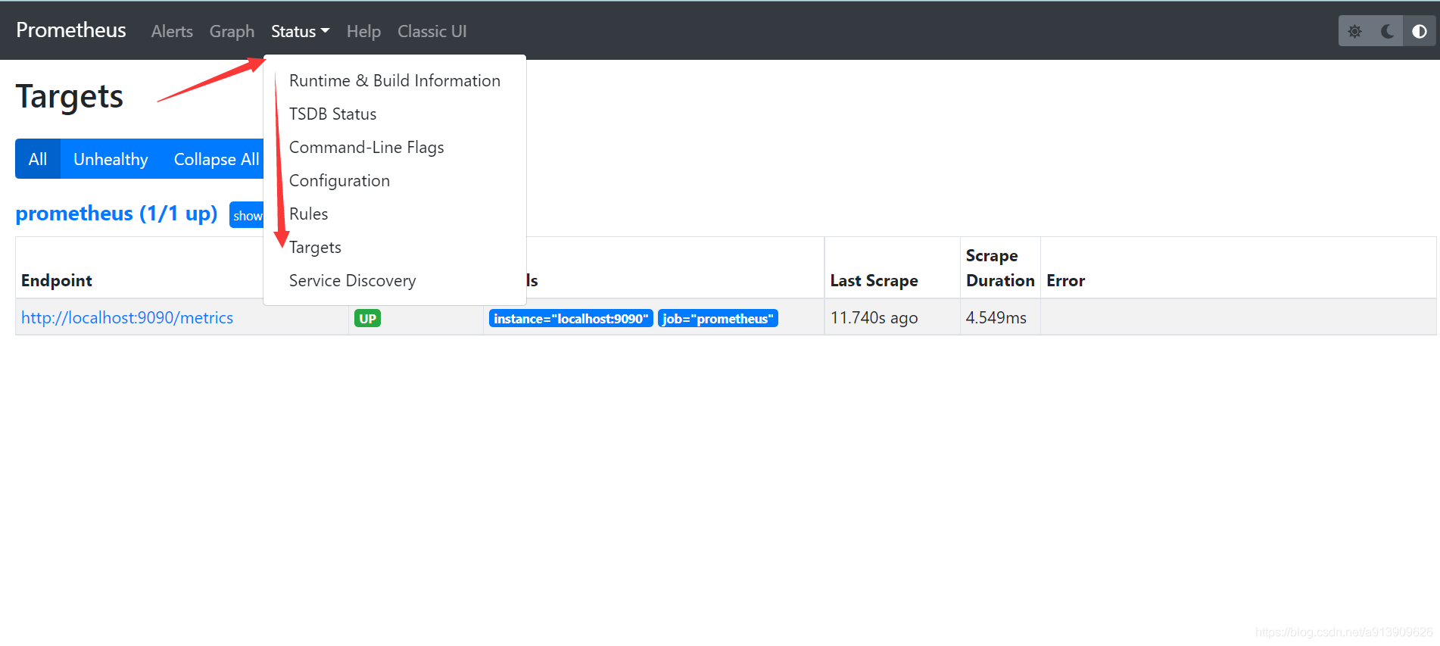Switch to the light theme sun icon
Viewport: 1440px width, 646px height.
[x=1354, y=31]
